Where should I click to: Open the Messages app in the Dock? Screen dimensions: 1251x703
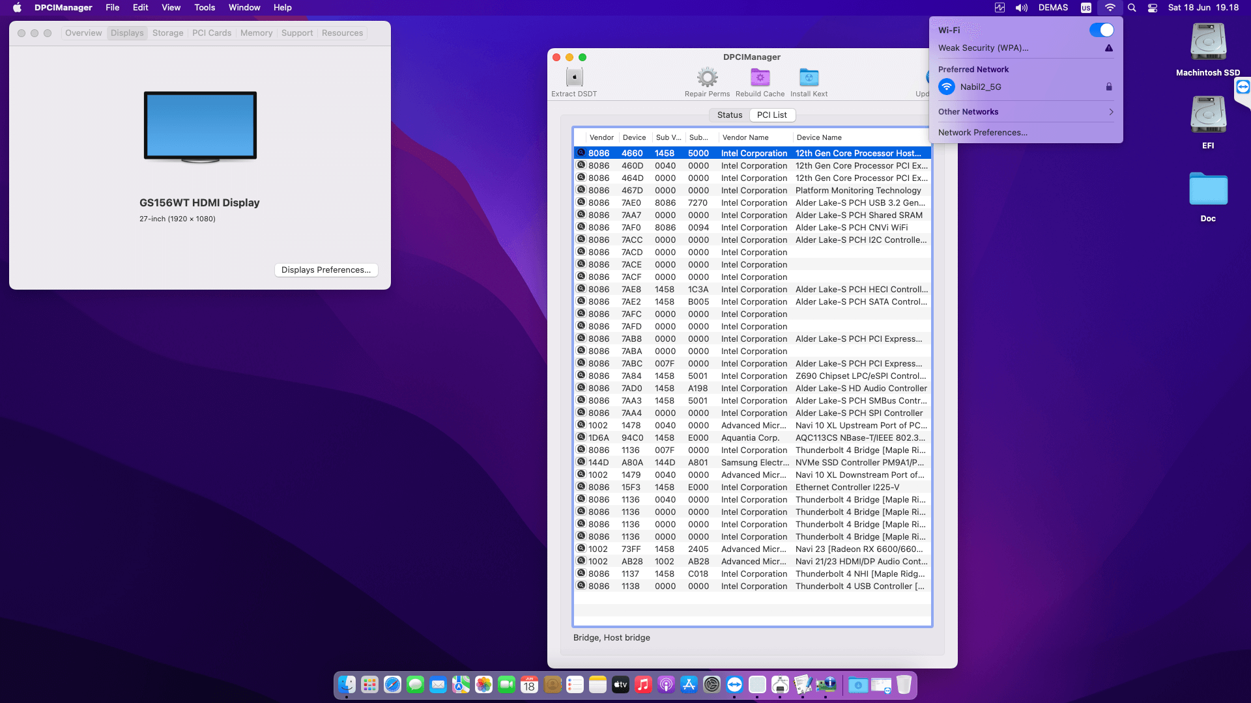[415, 685]
